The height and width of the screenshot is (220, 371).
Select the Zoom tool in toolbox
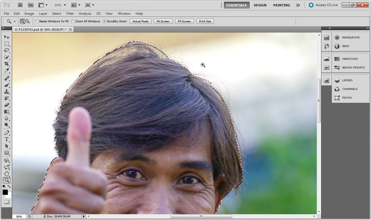tap(7, 180)
